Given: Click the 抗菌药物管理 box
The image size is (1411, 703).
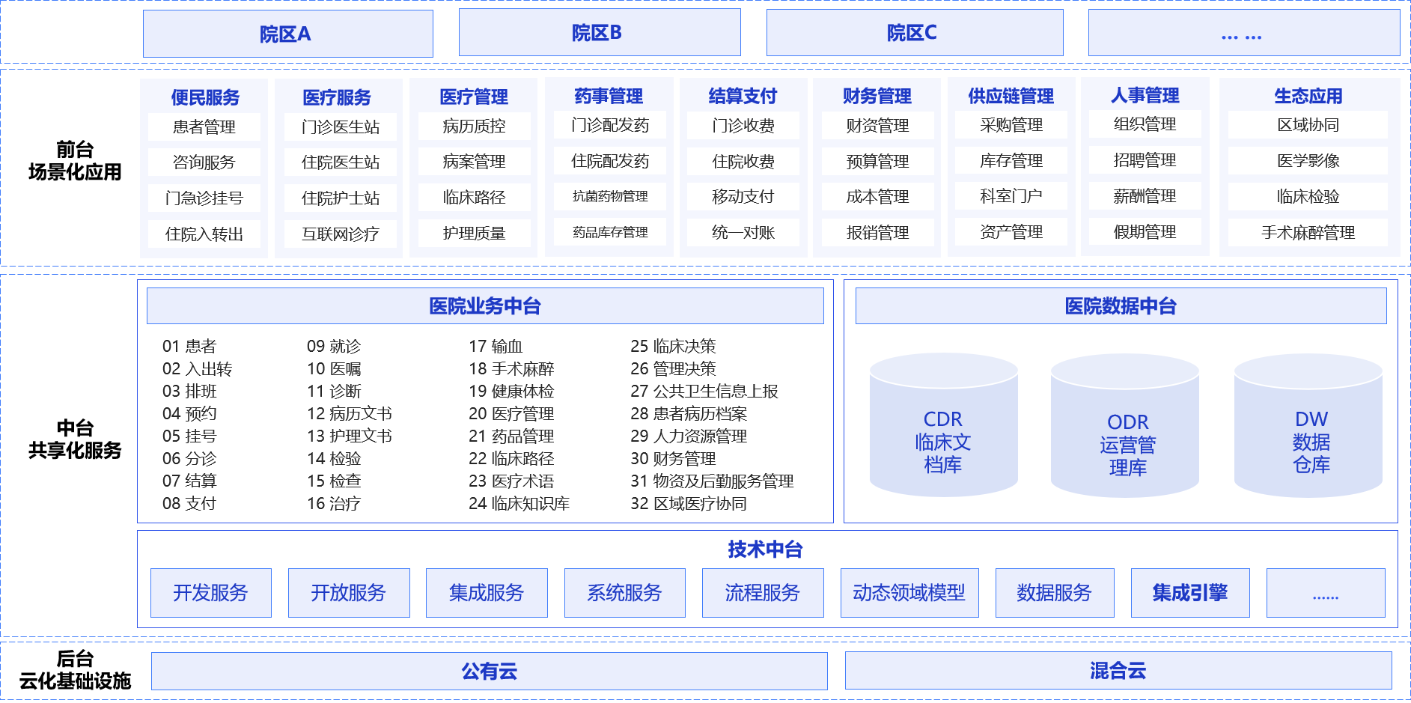Looking at the screenshot, I should pos(609,196).
